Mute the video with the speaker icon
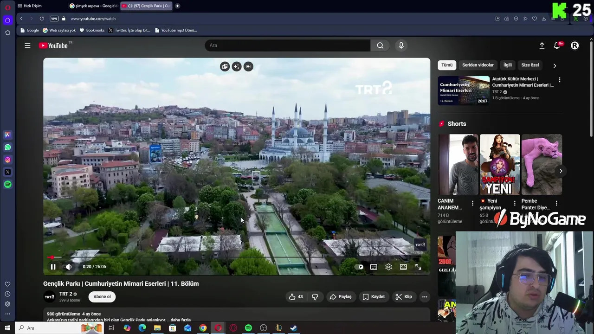The image size is (594, 334). coord(69,267)
